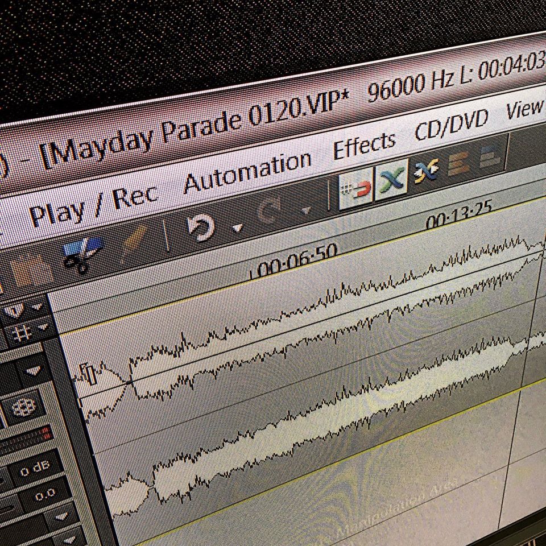Click the shield-shaped icon in track header
The width and height of the screenshot is (546, 546).
pyautogui.click(x=15, y=311)
